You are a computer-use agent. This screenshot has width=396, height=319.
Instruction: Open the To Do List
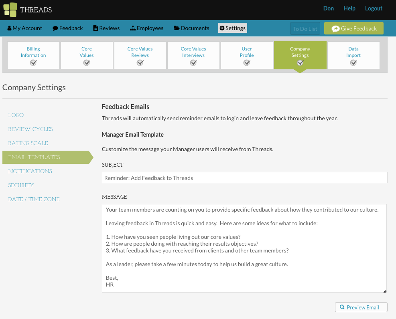(305, 28)
